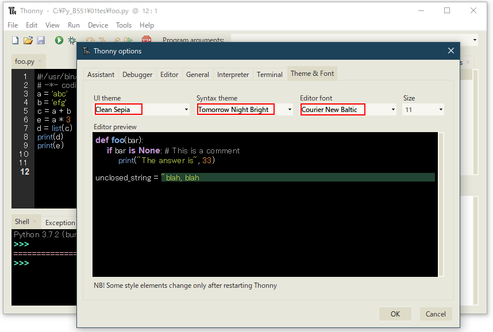Click the Thonny logo in the main title bar
This screenshot has height=332, width=493.
[12, 11]
